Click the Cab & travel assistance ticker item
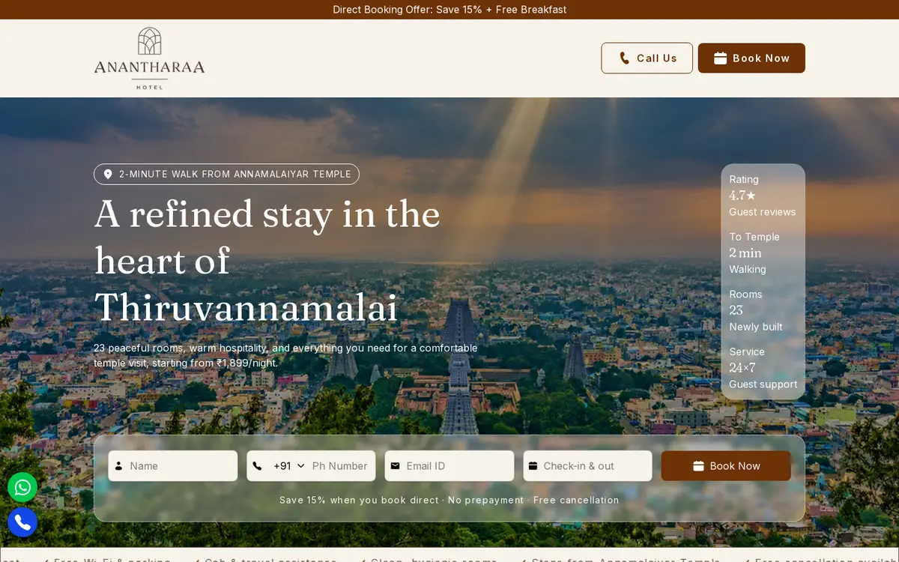This screenshot has height=562, width=899. point(265,559)
